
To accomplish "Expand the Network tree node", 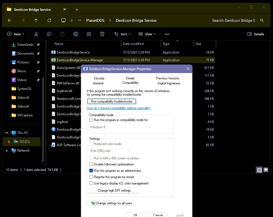I will pyautogui.click(x=7, y=151).
